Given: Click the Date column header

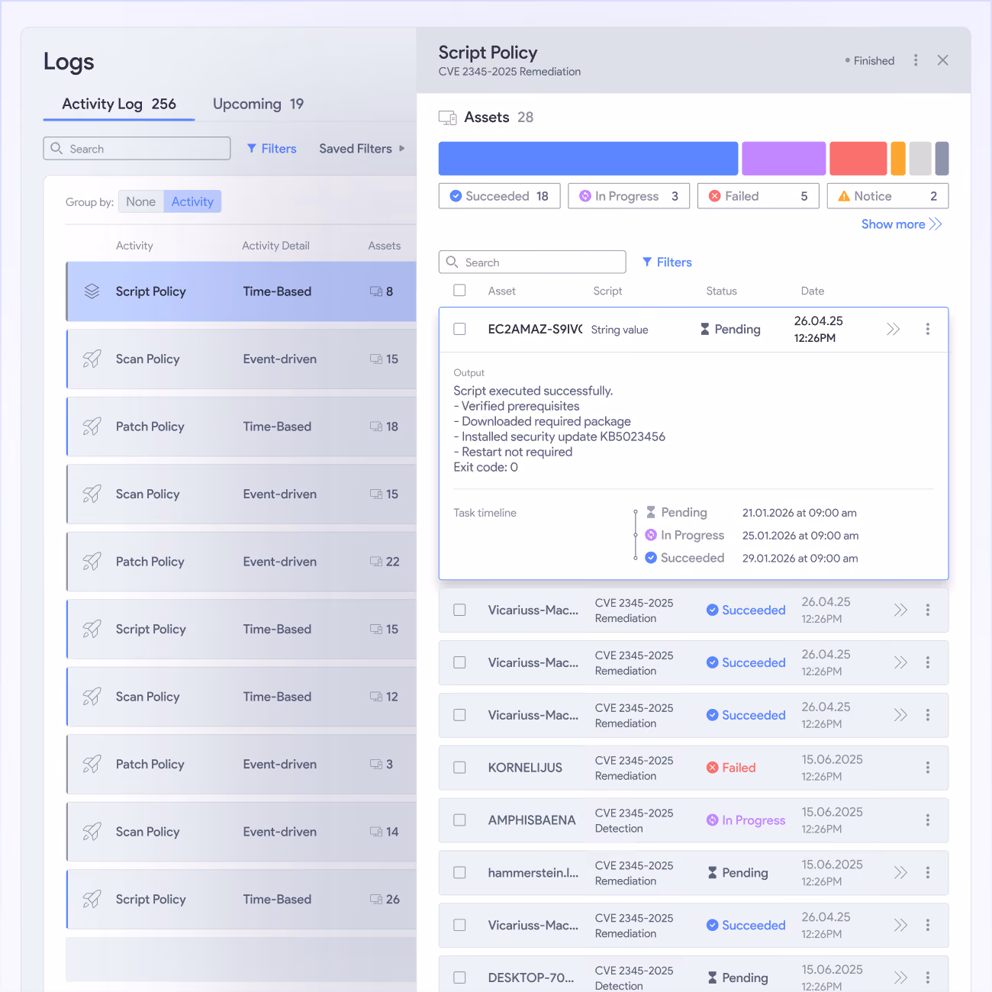Looking at the screenshot, I should [812, 291].
